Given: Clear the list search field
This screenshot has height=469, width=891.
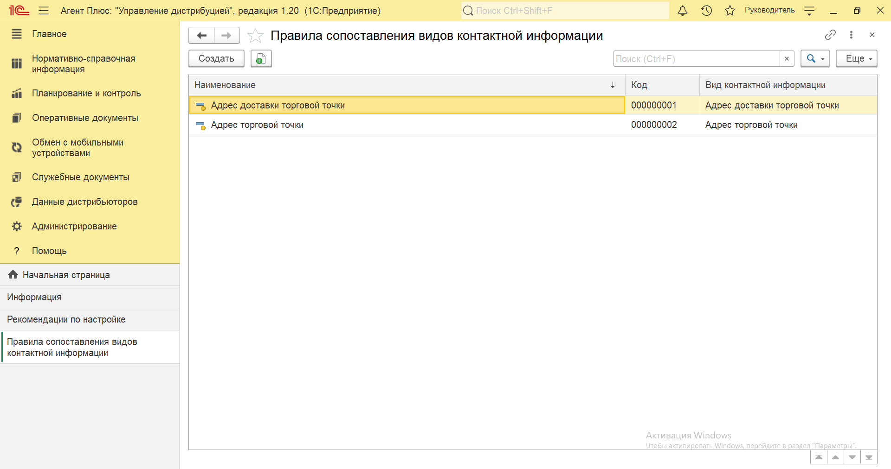Looking at the screenshot, I should tap(787, 58).
